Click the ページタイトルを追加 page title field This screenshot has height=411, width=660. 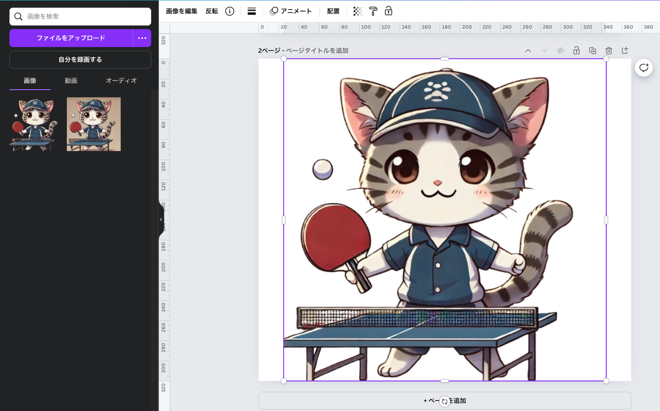[317, 51]
